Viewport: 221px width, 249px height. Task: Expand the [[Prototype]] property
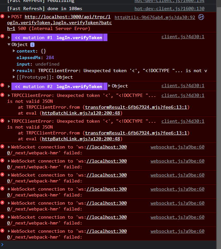point(14,77)
